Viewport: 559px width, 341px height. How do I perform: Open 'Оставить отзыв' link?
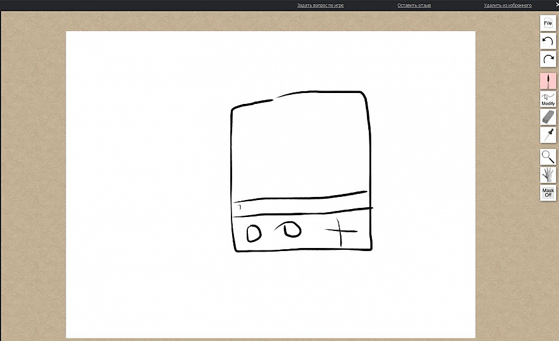pos(414,5)
